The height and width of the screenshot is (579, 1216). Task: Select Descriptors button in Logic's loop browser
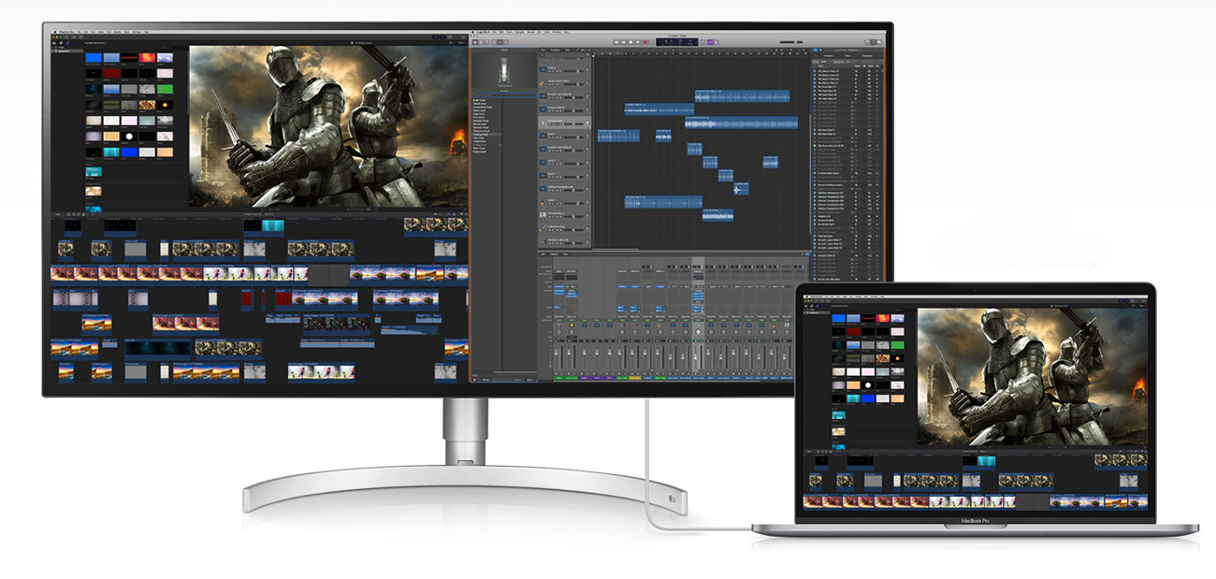coord(867,56)
